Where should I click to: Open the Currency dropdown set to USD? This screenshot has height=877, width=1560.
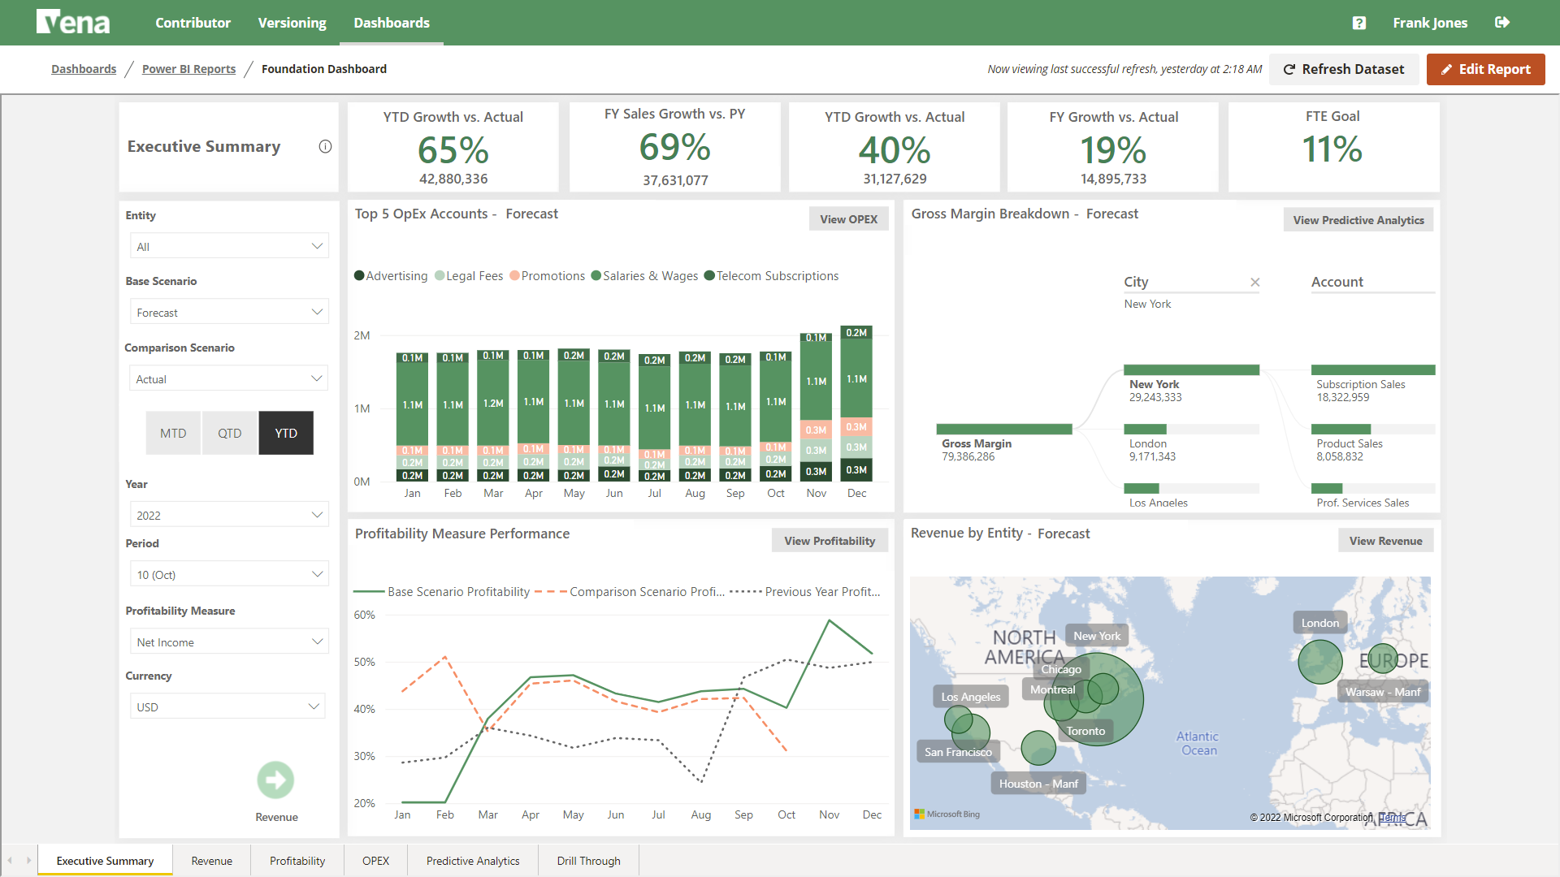click(227, 706)
